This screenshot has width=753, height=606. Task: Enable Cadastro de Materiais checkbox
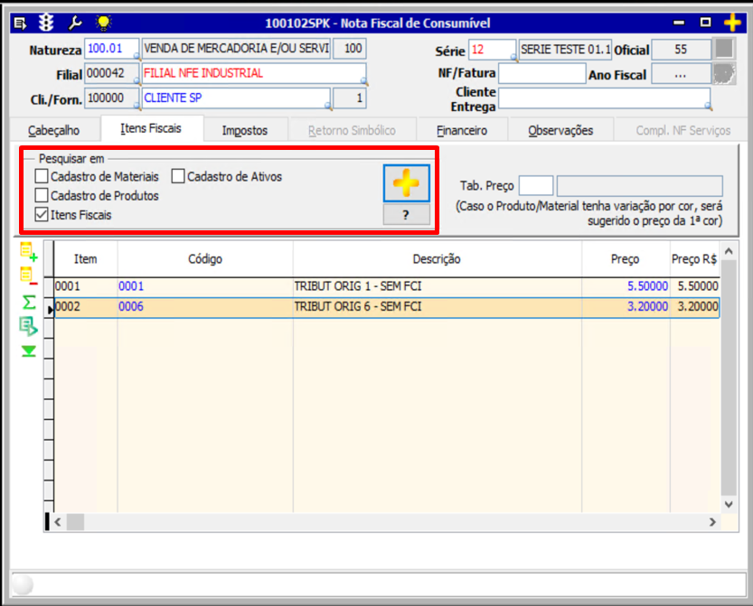42,176
